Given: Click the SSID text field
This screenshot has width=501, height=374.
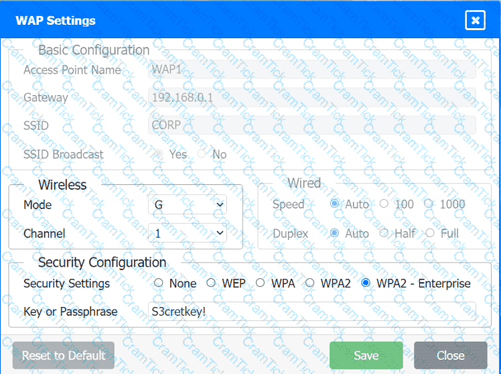Looking at the screenshot, I should 311,125.
